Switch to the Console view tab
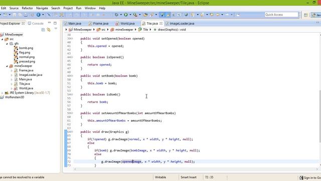 [36, 24]
